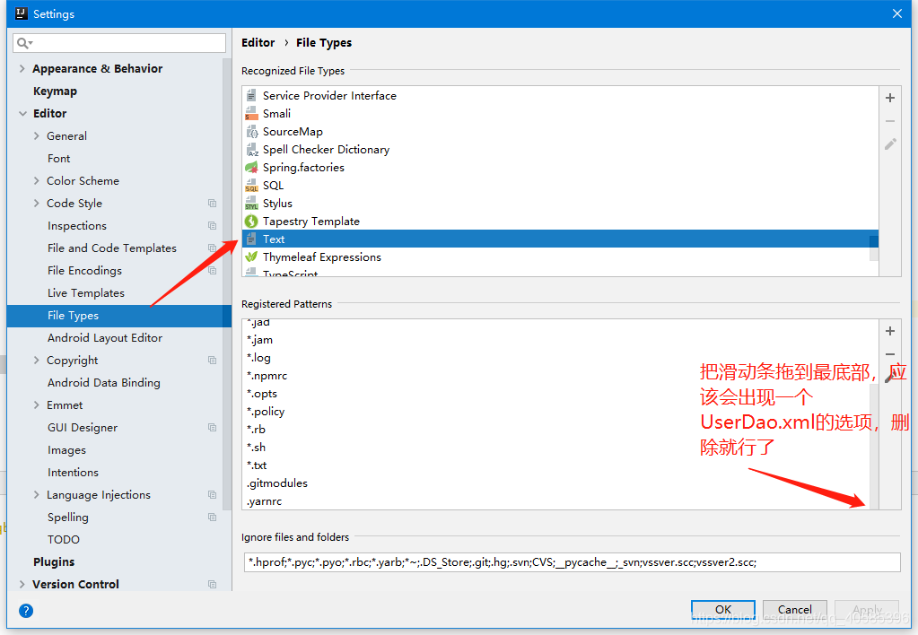Select the *.log registered pattern
918x635 pixels.
click(258, 358)
